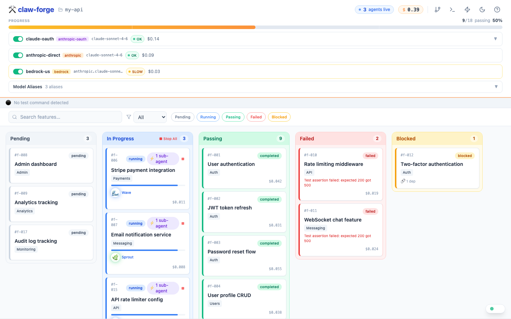This screenshot has width=511, height=319.
Task: Click 1 sub-agent badge on Email card
Action: coord(163,223)
